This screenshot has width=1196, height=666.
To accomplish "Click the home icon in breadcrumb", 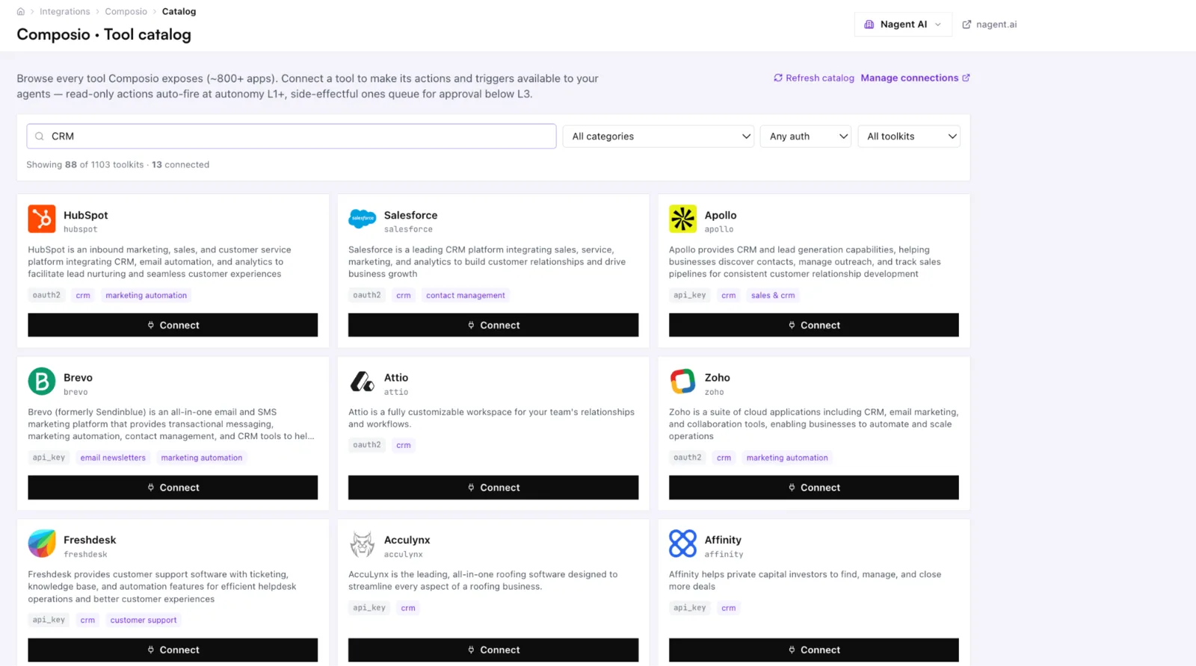I will tap(21, 12).
